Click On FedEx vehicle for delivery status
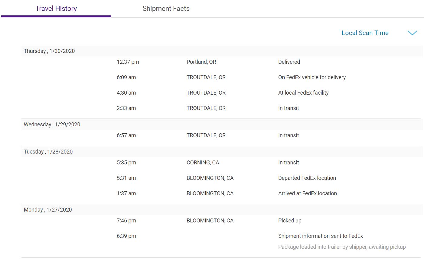This screenshot has width=424, height=259. 312,77
